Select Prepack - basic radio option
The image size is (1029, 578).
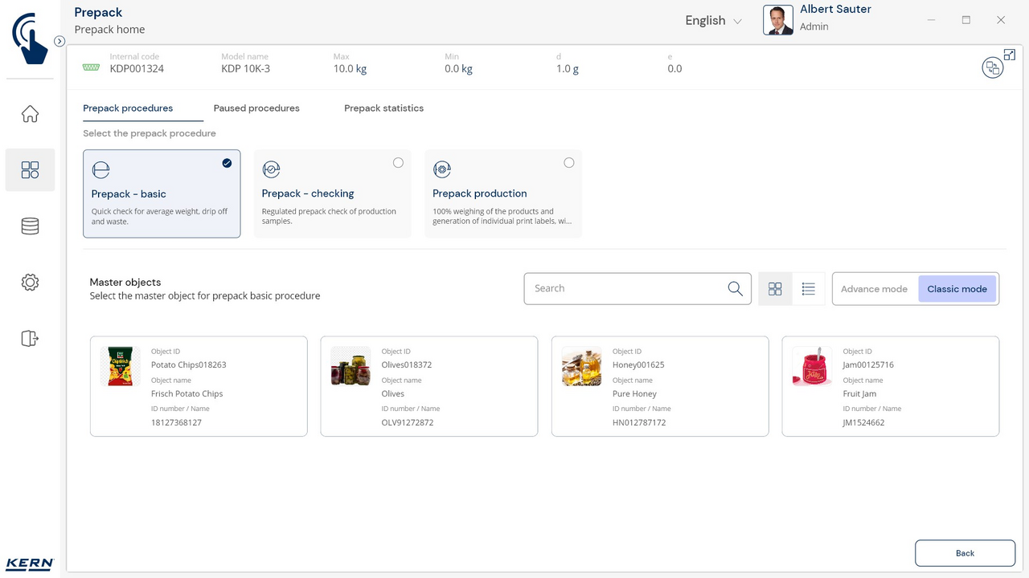(227, 163)
